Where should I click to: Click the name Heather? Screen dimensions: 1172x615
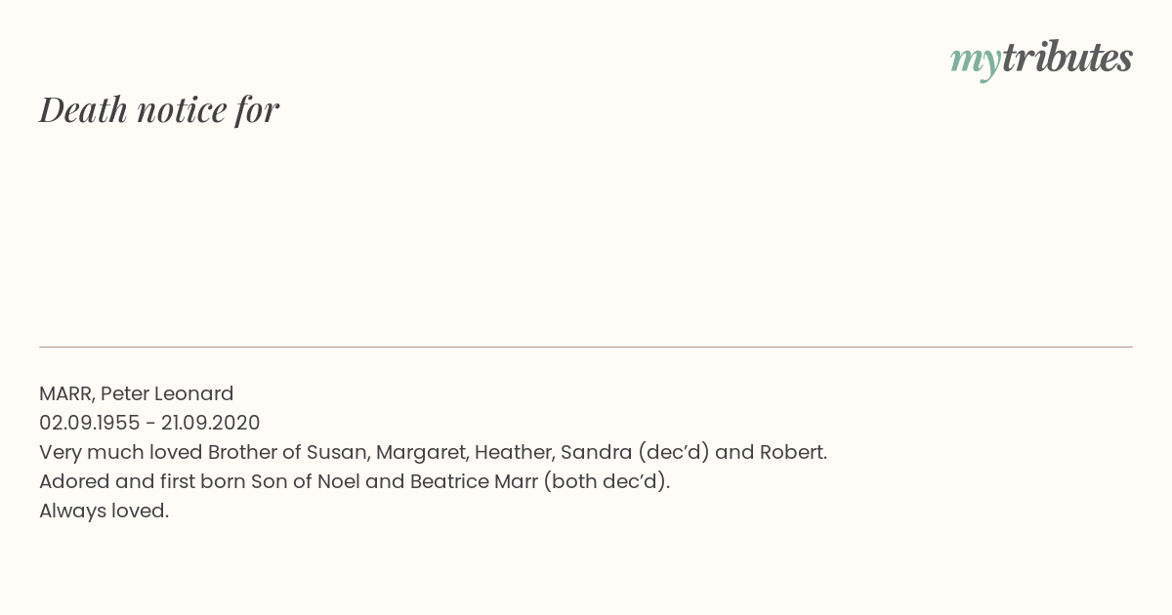513,452
